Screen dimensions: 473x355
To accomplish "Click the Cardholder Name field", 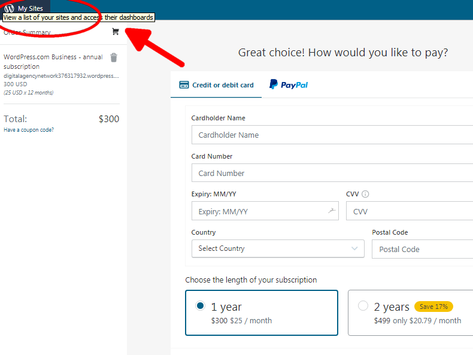I will [x=332, y=135].
